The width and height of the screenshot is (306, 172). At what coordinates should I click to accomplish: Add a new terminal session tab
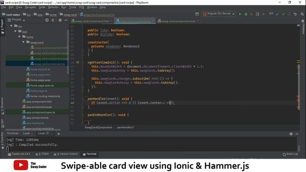tap(58, 134)
